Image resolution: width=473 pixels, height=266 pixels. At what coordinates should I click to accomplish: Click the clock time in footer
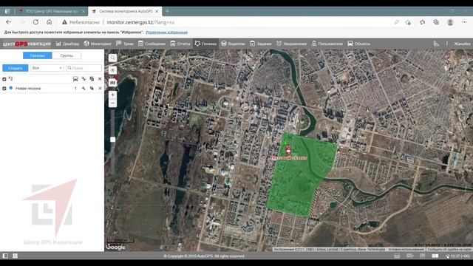tap(460, 256)
